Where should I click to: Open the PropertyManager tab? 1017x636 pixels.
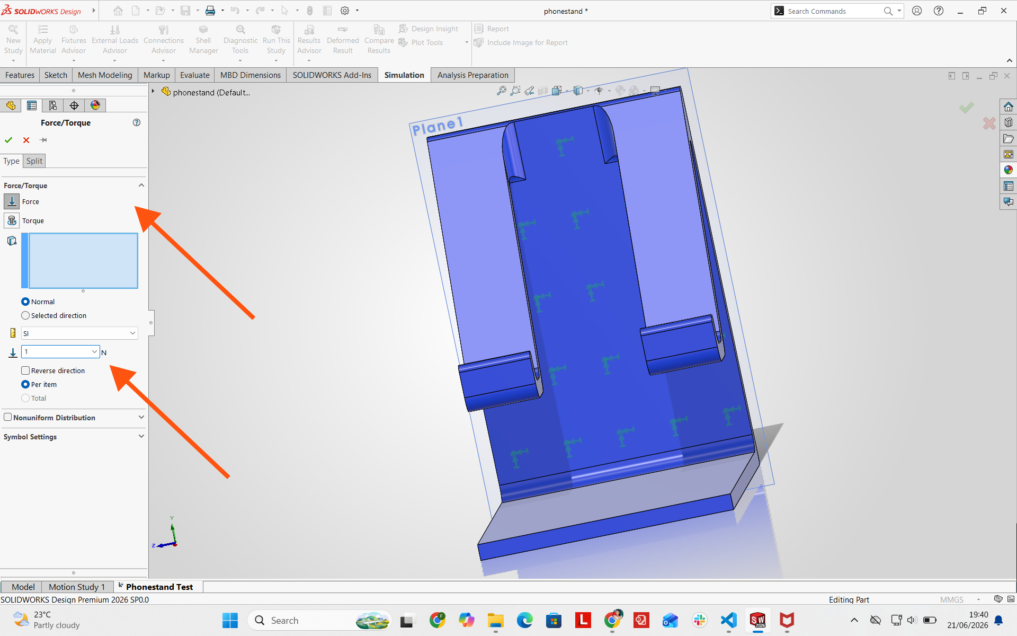[32, 105]
